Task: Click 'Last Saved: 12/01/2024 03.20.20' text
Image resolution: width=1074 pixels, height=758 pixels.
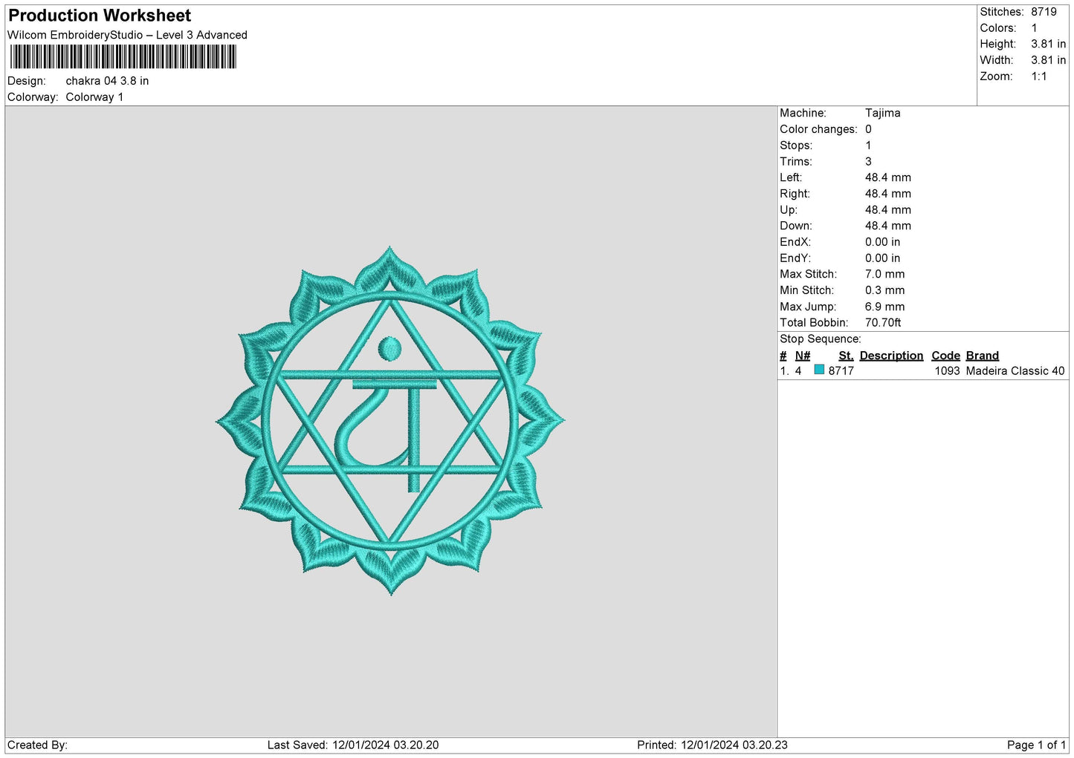Action: [353, 745]
